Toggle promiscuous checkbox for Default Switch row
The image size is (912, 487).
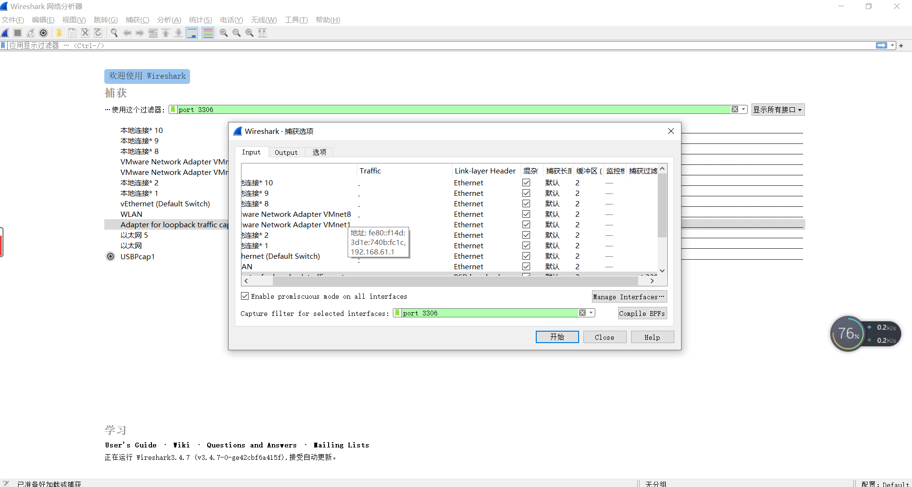tap(526, 256)
